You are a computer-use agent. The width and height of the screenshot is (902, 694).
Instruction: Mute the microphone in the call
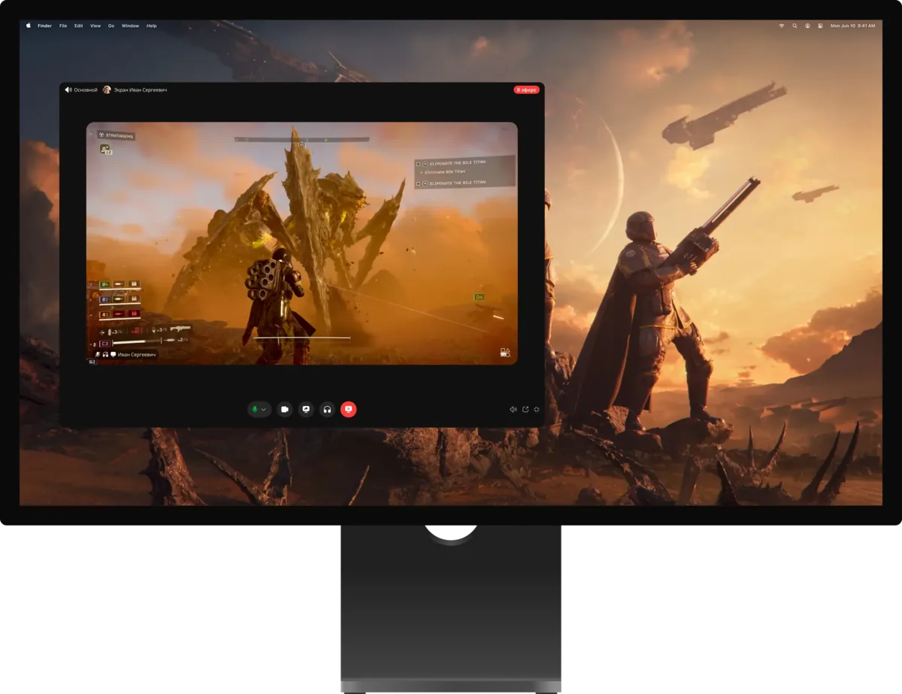tap(255, 409)
